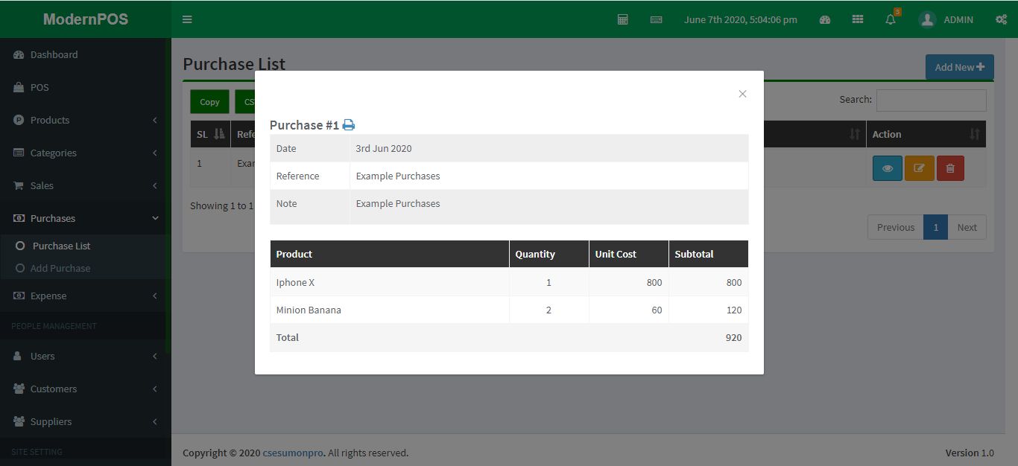Edit the purchase with pencil button
This screenshot has width=1018, height=466.
click(x=919, y=168)
